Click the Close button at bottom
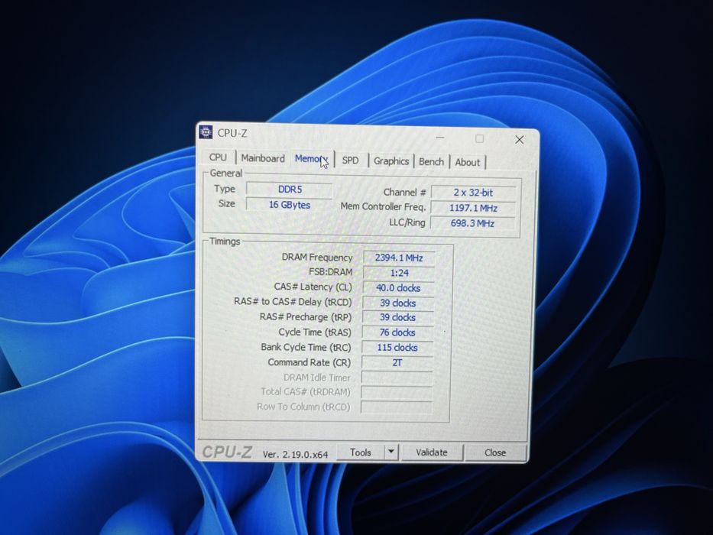This screenshot has width=713, height=535. click(x=495, y=452)
